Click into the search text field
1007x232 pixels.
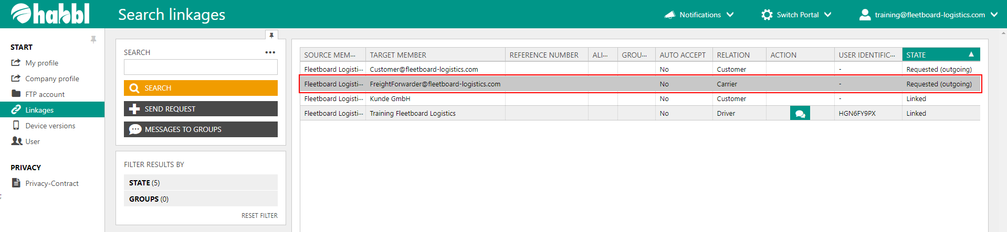[201, 68]
